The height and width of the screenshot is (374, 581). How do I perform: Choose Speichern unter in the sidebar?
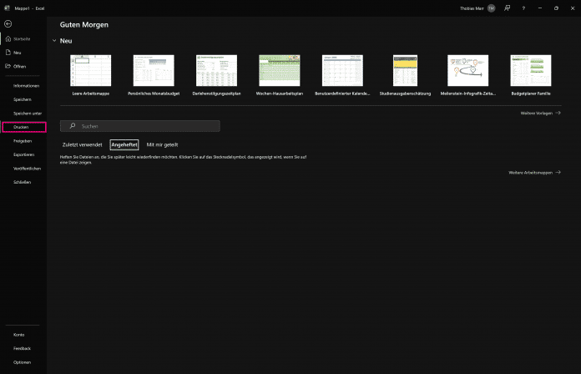(28, 113)
